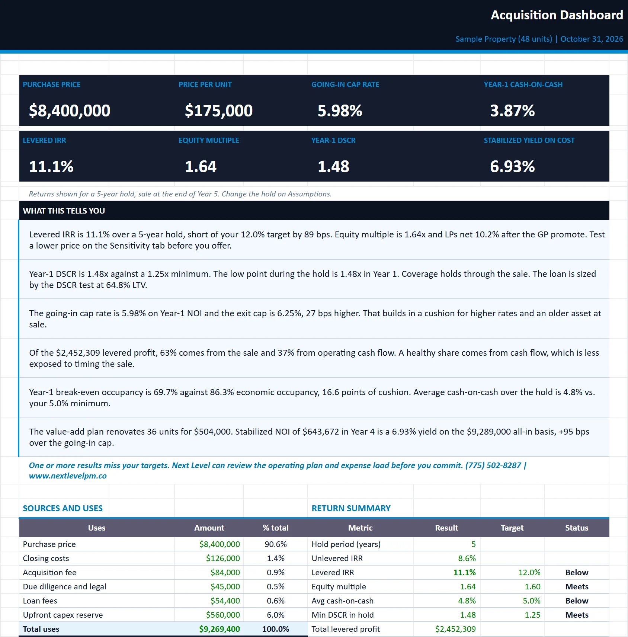The image size is (628, 637).
Task: Click the "GOING-IN CAP RATE" card label
Action: 345,84
